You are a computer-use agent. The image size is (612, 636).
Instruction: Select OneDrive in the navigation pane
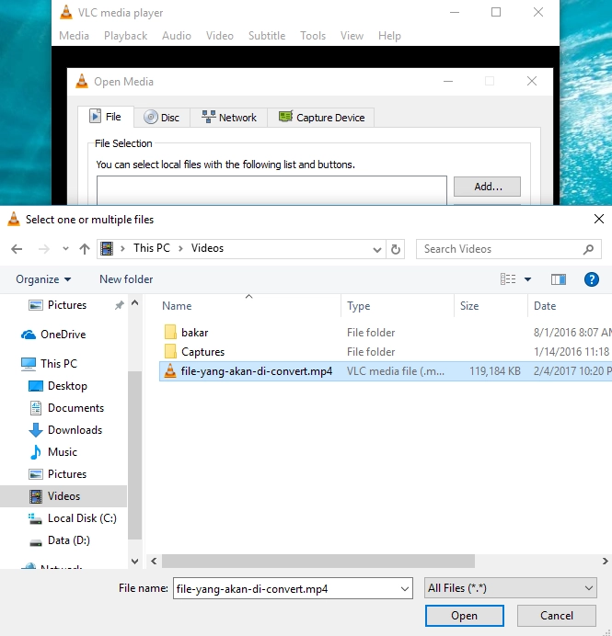(63, 335)
